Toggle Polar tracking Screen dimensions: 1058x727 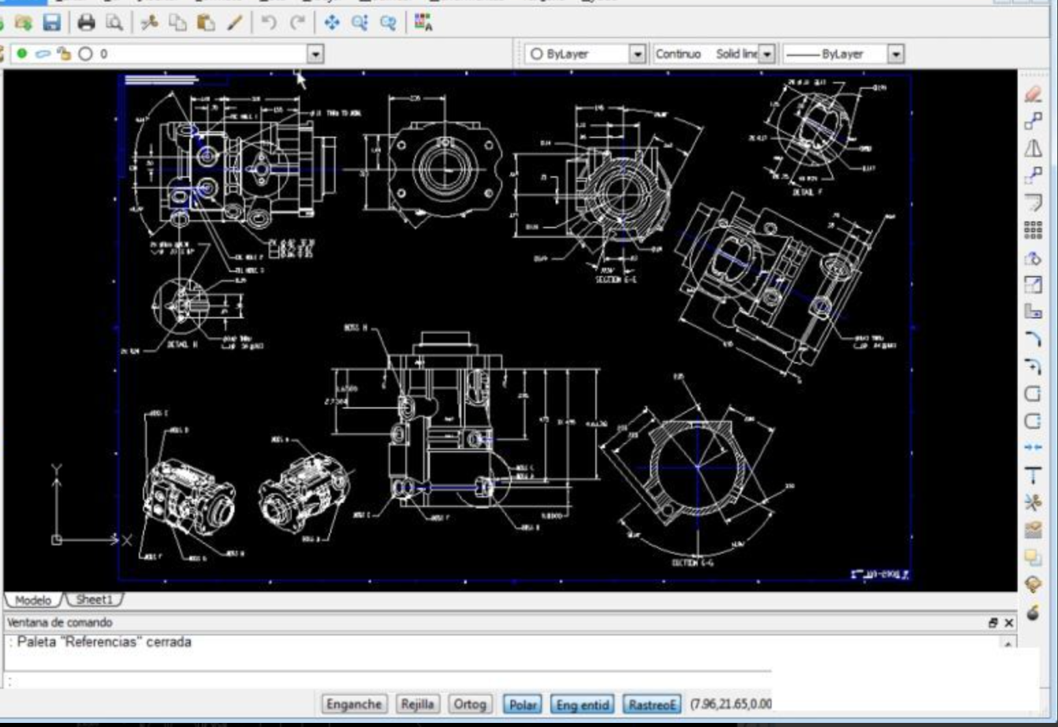point(523,704)
